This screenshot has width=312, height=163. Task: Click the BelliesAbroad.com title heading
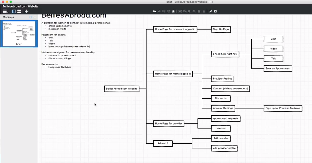[x=74, y=16]
